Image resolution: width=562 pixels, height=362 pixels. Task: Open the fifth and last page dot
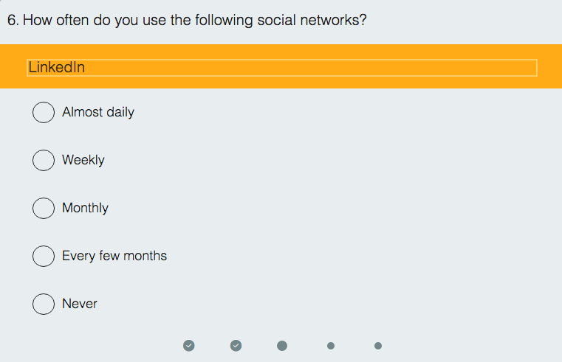click(378, 345)
